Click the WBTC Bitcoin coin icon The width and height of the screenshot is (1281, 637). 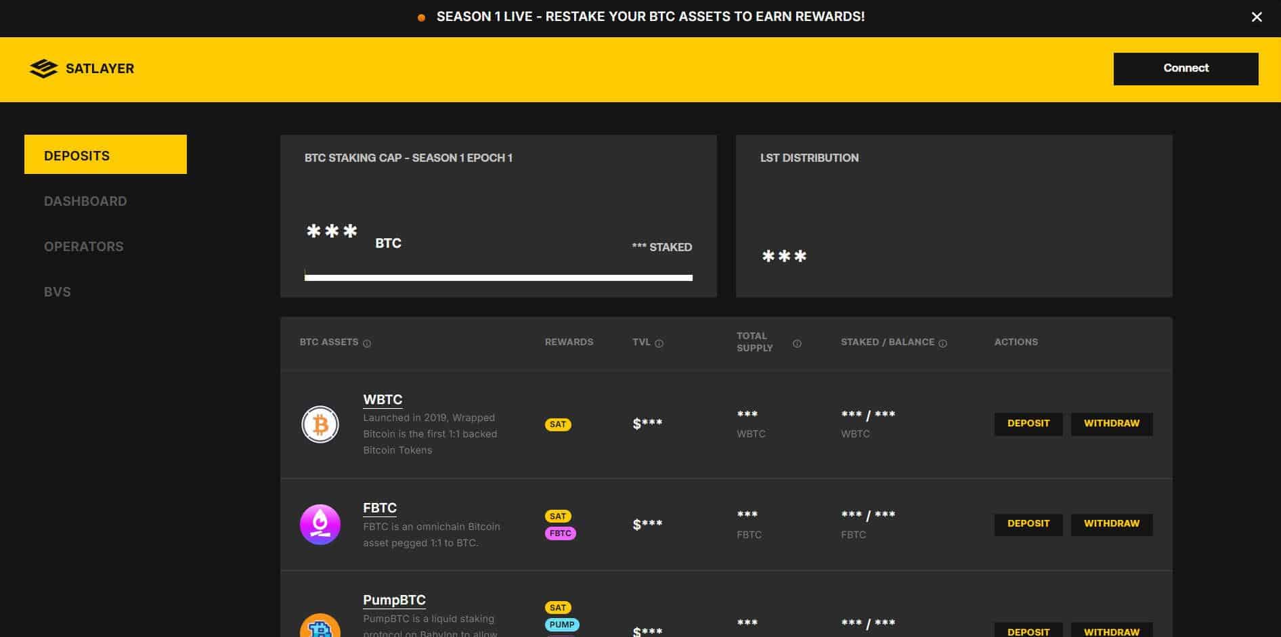coord(320,424)
